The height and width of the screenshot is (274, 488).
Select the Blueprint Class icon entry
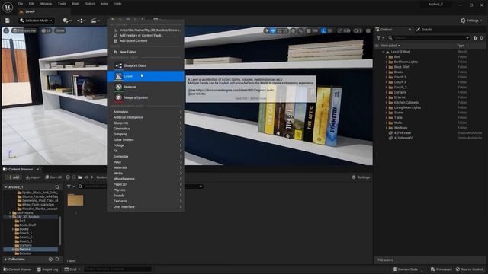point(119,65)
